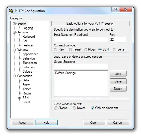
Task: Open the Serial category in tree
Action: point(26,102)
